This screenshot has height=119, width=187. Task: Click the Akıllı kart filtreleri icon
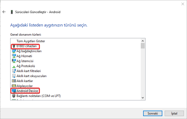click(14, 71)
